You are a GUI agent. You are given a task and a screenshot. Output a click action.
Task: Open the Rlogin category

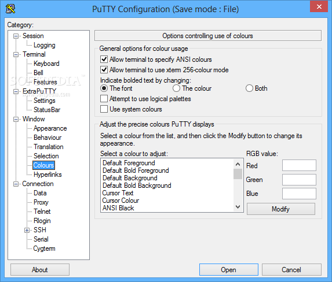(x=42, y=221)
